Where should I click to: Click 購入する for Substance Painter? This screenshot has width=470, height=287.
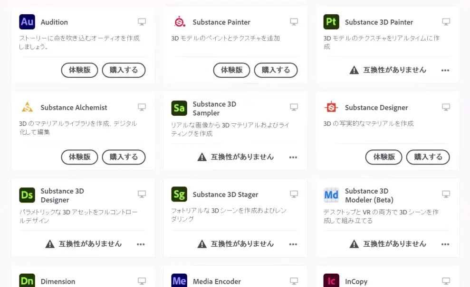276,70
